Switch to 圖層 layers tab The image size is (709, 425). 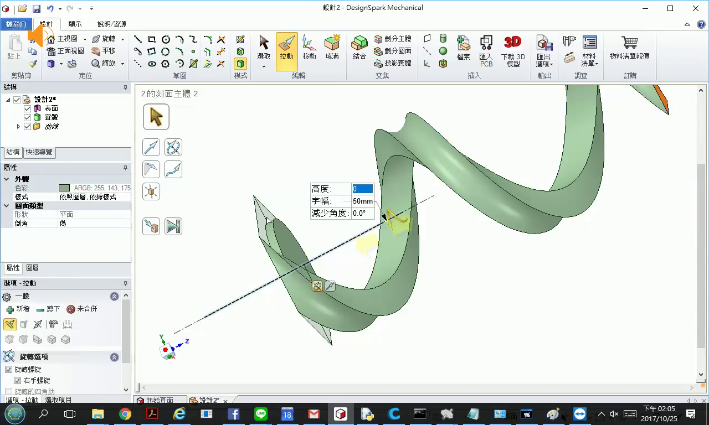point(33,268)
